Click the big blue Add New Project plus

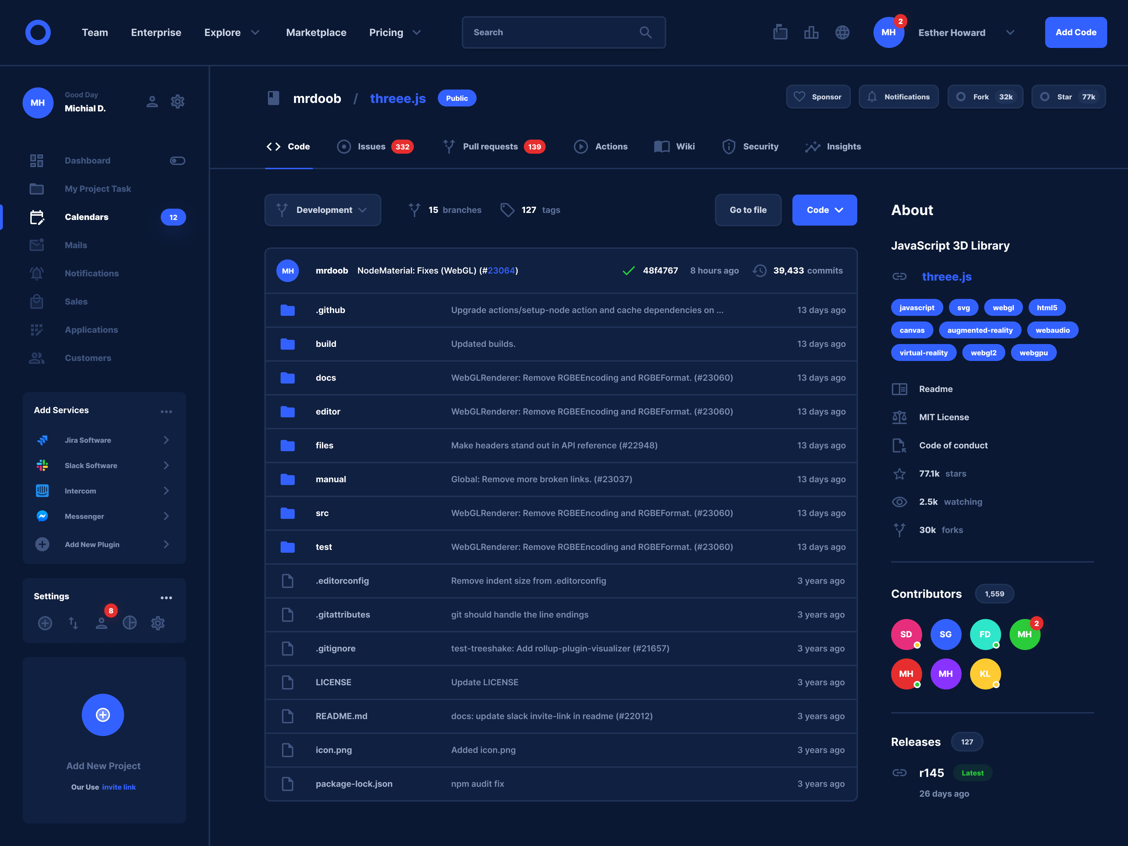coord(103,715)
